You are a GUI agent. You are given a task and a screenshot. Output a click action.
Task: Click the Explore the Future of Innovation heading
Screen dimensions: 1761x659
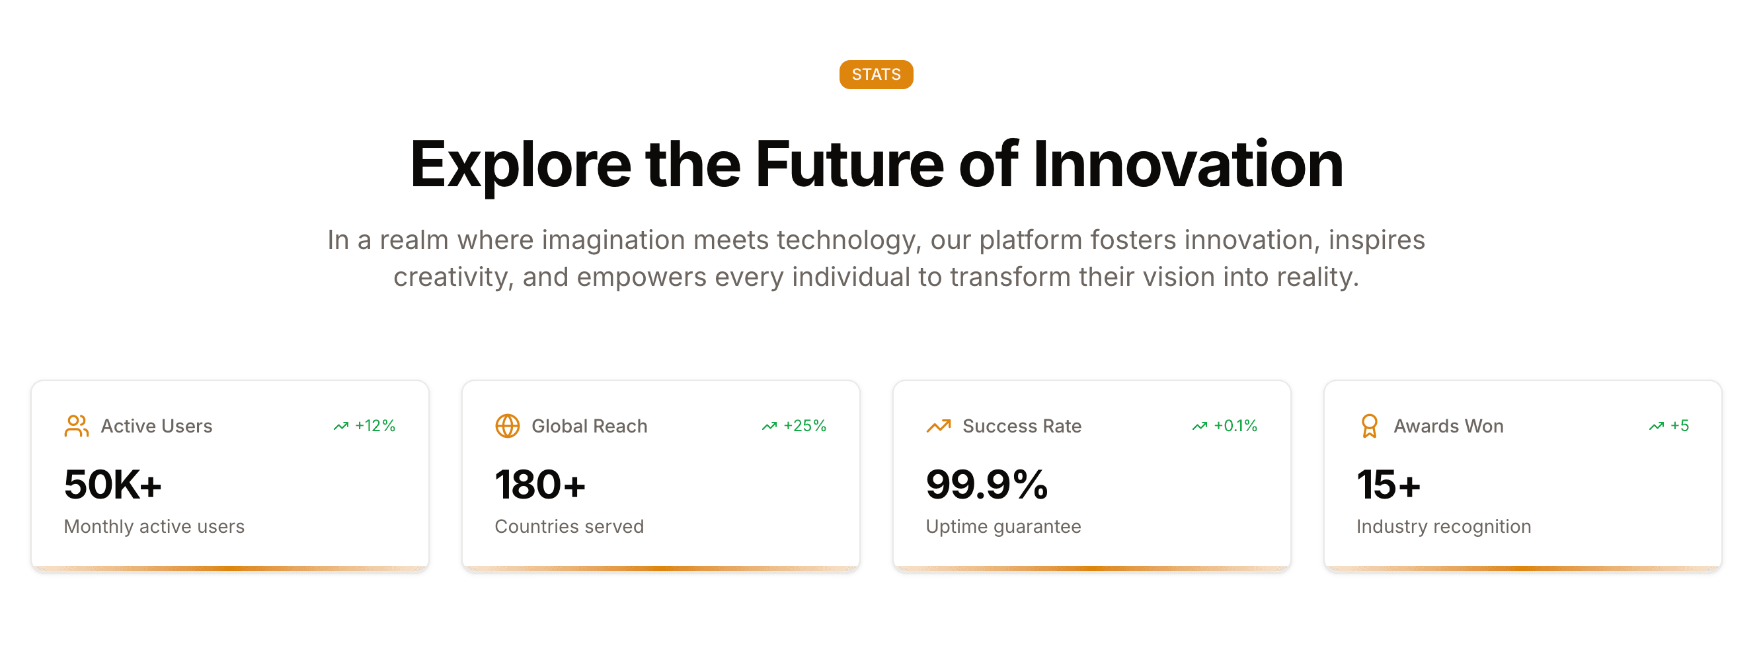click(x=877, y=164)
